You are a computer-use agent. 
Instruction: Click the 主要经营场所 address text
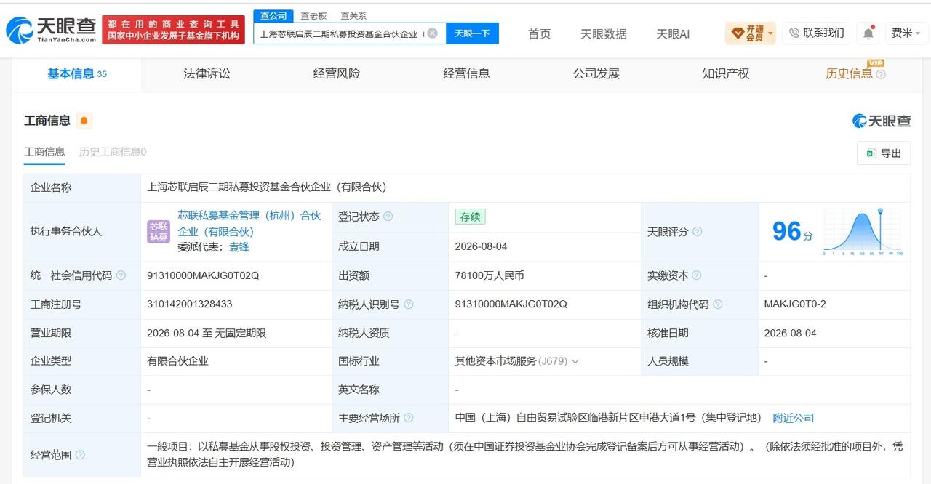[608, 418]
